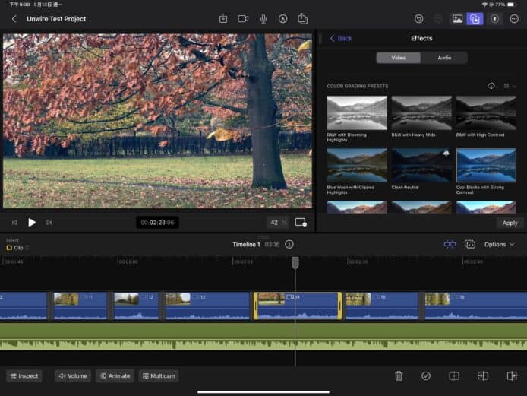Select the Video effects tab

pyautogui.click(x=399, y=58)
